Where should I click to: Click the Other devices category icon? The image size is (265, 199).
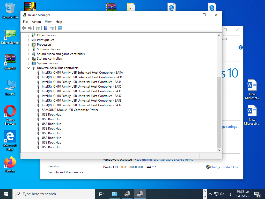click(x=34, y=35)
